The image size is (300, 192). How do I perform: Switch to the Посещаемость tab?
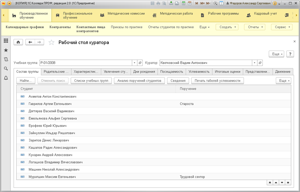172,72
